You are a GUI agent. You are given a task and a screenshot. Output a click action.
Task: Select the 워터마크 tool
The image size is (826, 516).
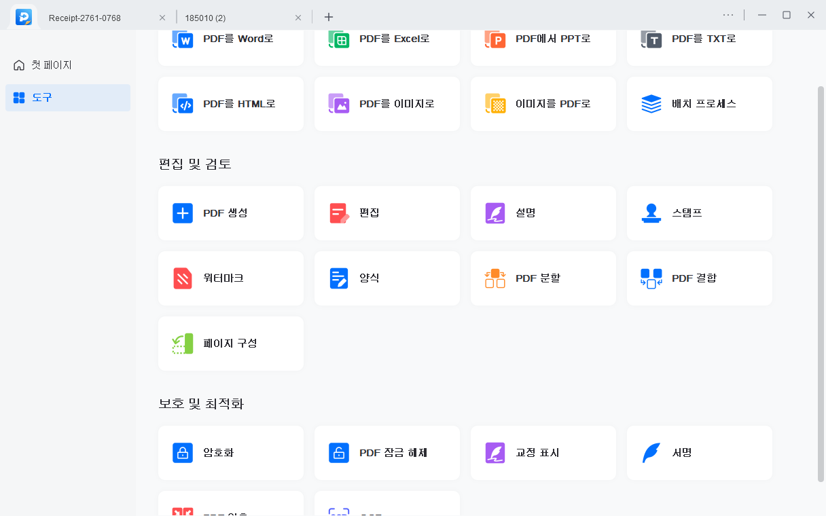231,278
